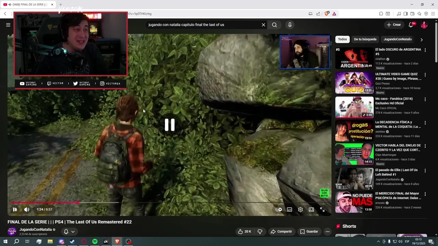This screenshot has height=246, width=438.
Task: Switch to theater mode
Action: tap(311, 209)
